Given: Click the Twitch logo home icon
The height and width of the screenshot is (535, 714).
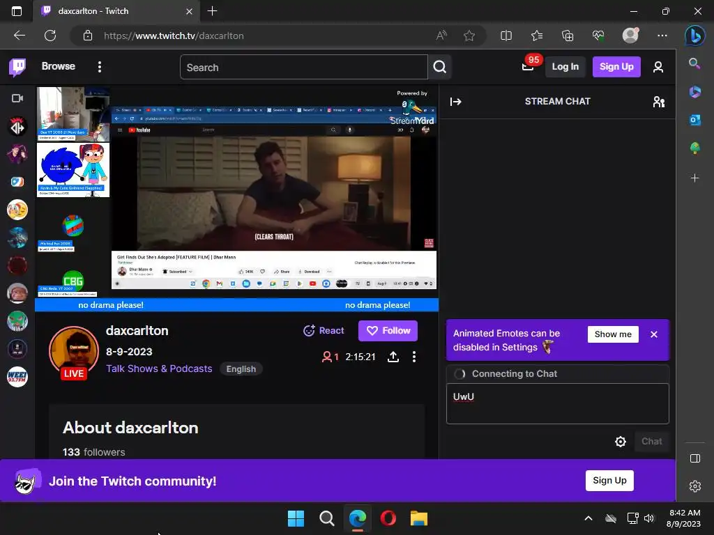Looking at the screenshot, I should (x=17, y=67).
